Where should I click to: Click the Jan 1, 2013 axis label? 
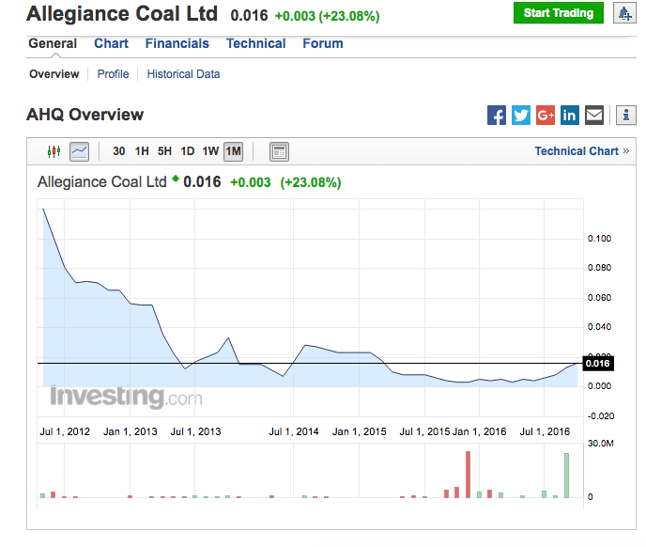[131, 431]
